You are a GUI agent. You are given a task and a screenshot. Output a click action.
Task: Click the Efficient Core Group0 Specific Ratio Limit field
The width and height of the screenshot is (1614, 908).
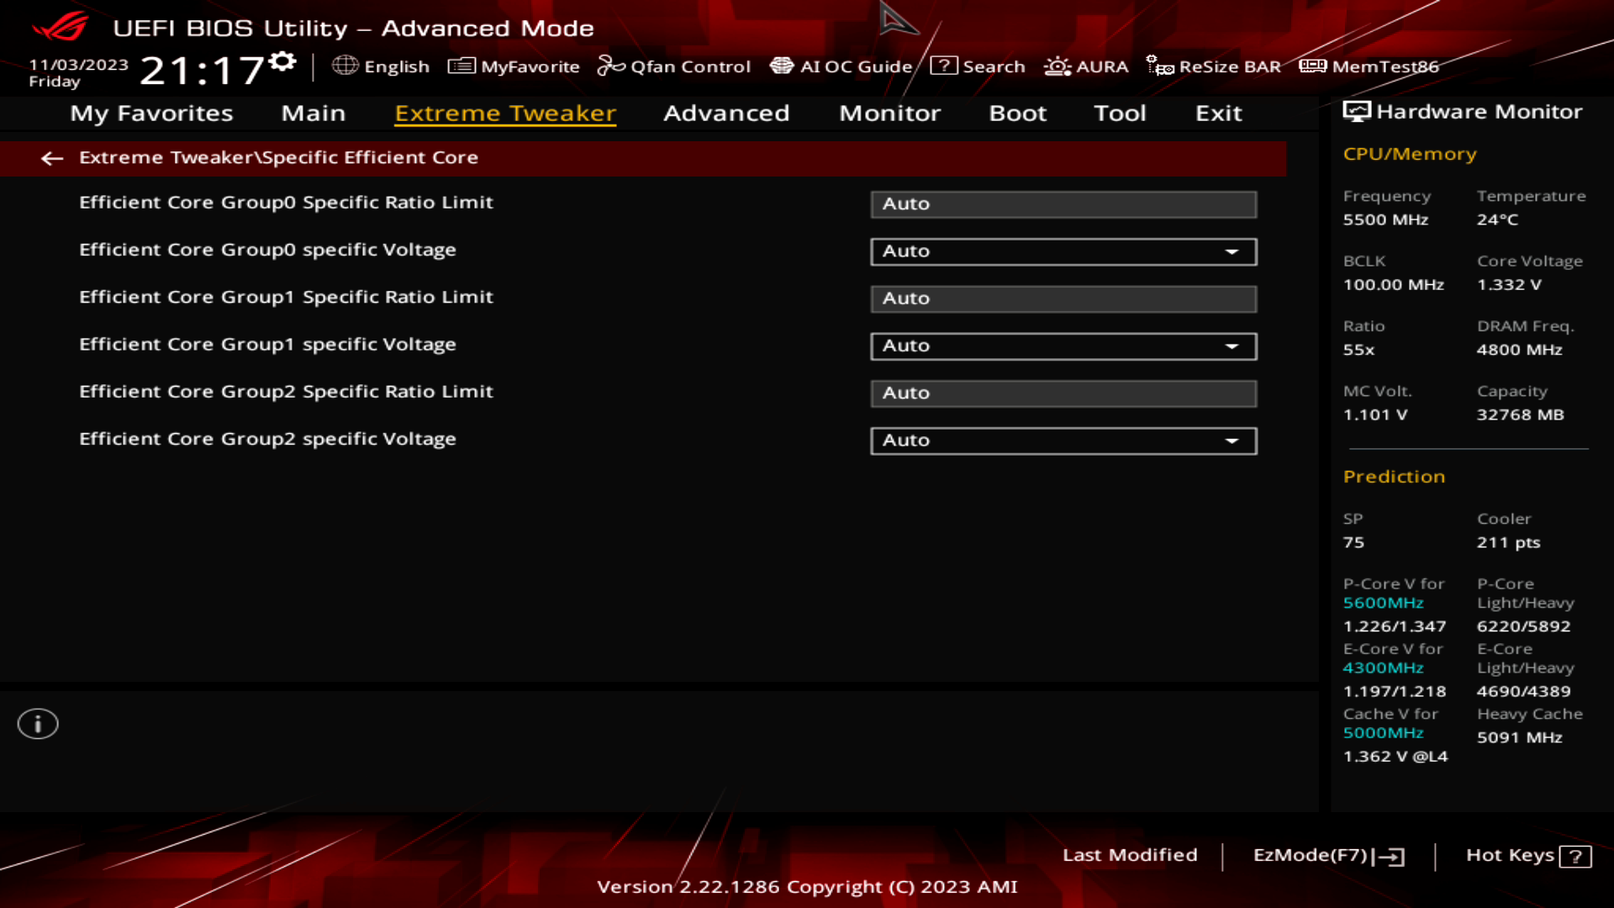[x=1063, y=203]
